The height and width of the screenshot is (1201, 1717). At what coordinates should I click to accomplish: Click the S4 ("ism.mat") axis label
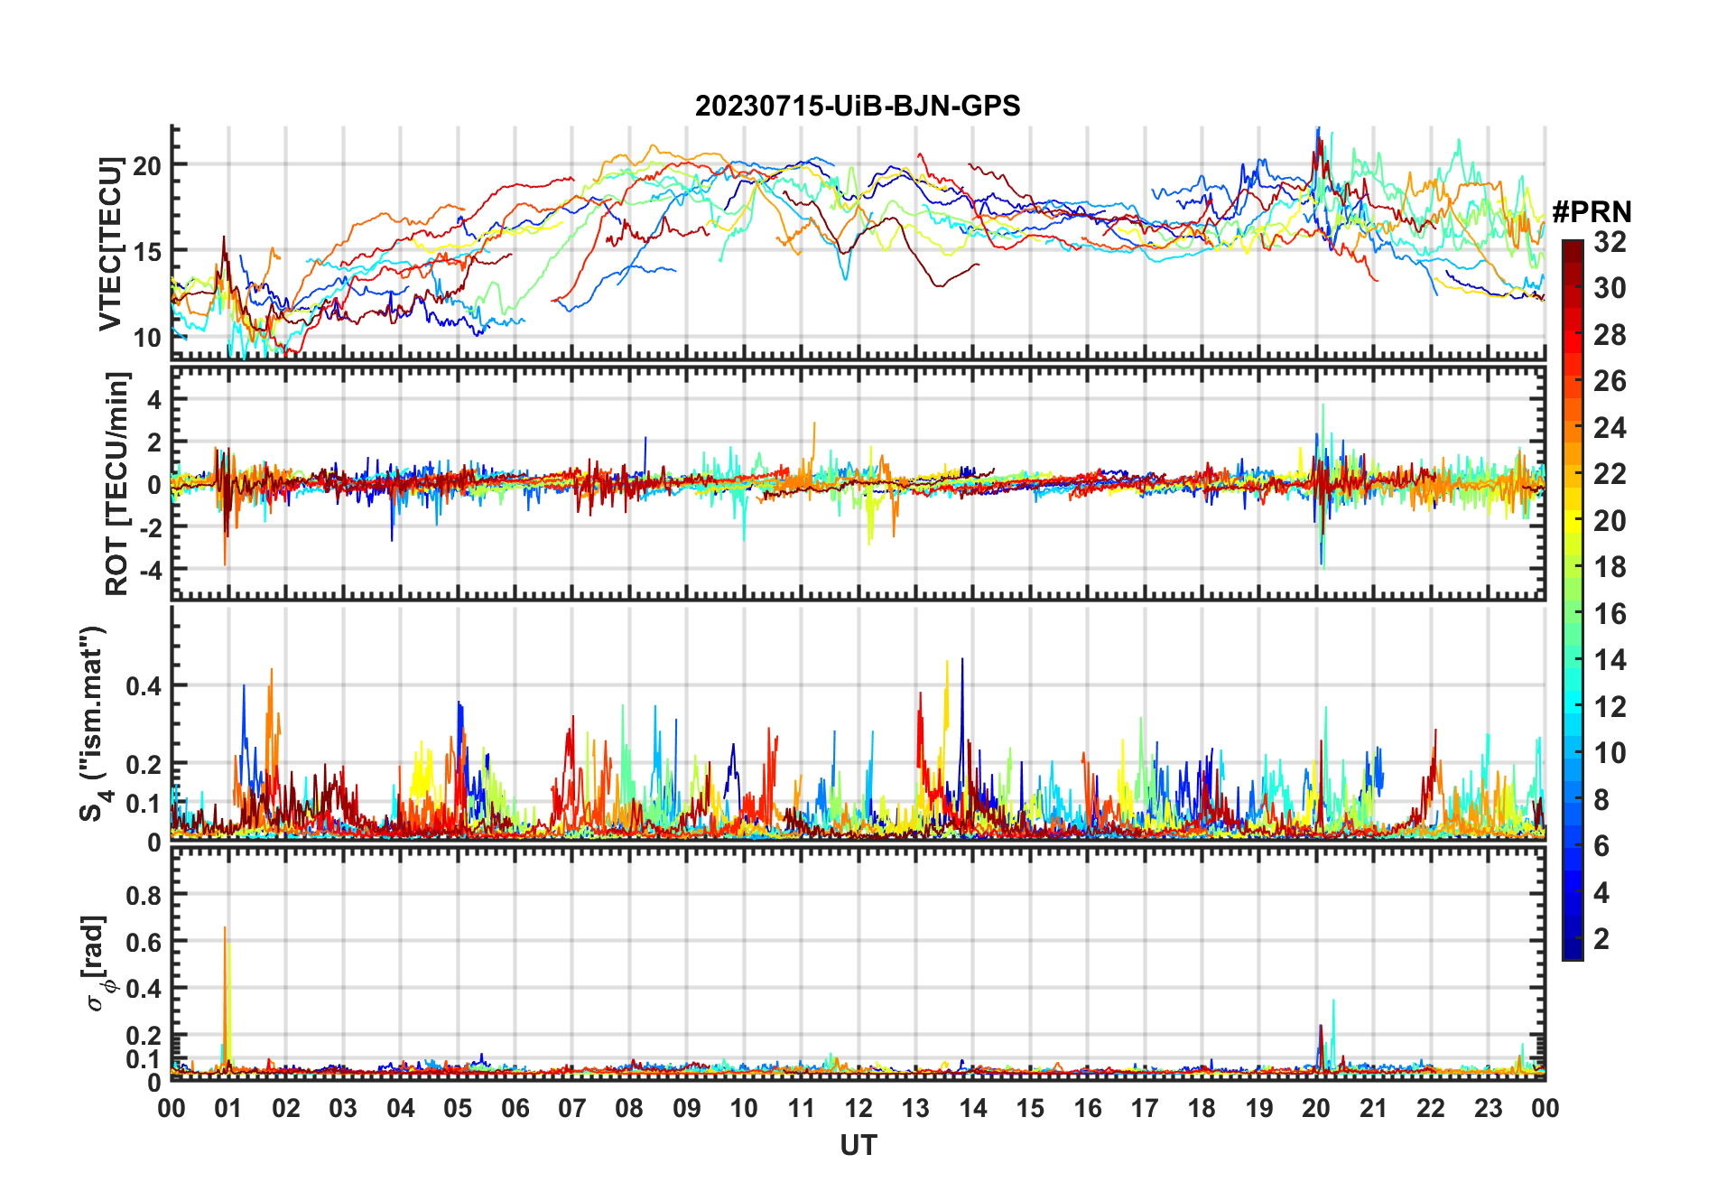93,723
